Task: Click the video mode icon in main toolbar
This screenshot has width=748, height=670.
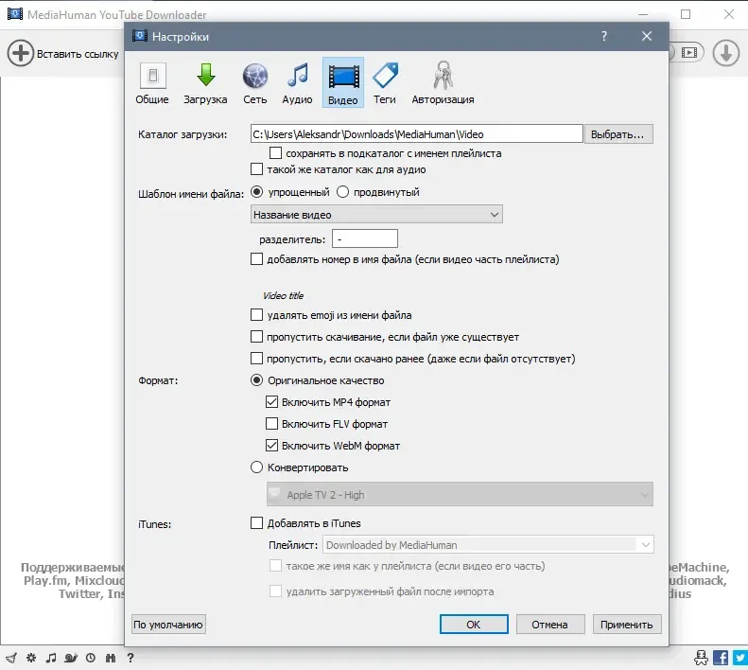Action: (x=688, y=53)
